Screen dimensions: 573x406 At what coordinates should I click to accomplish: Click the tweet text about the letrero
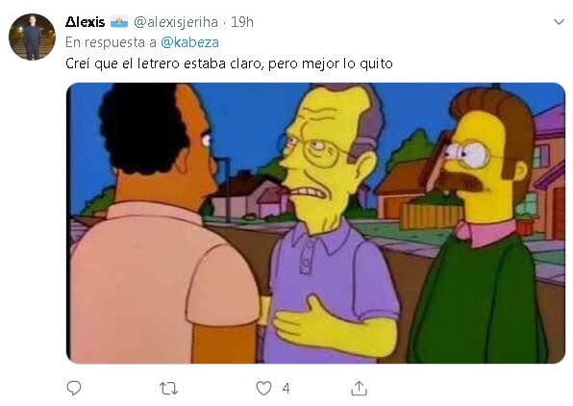click(229, 63)
